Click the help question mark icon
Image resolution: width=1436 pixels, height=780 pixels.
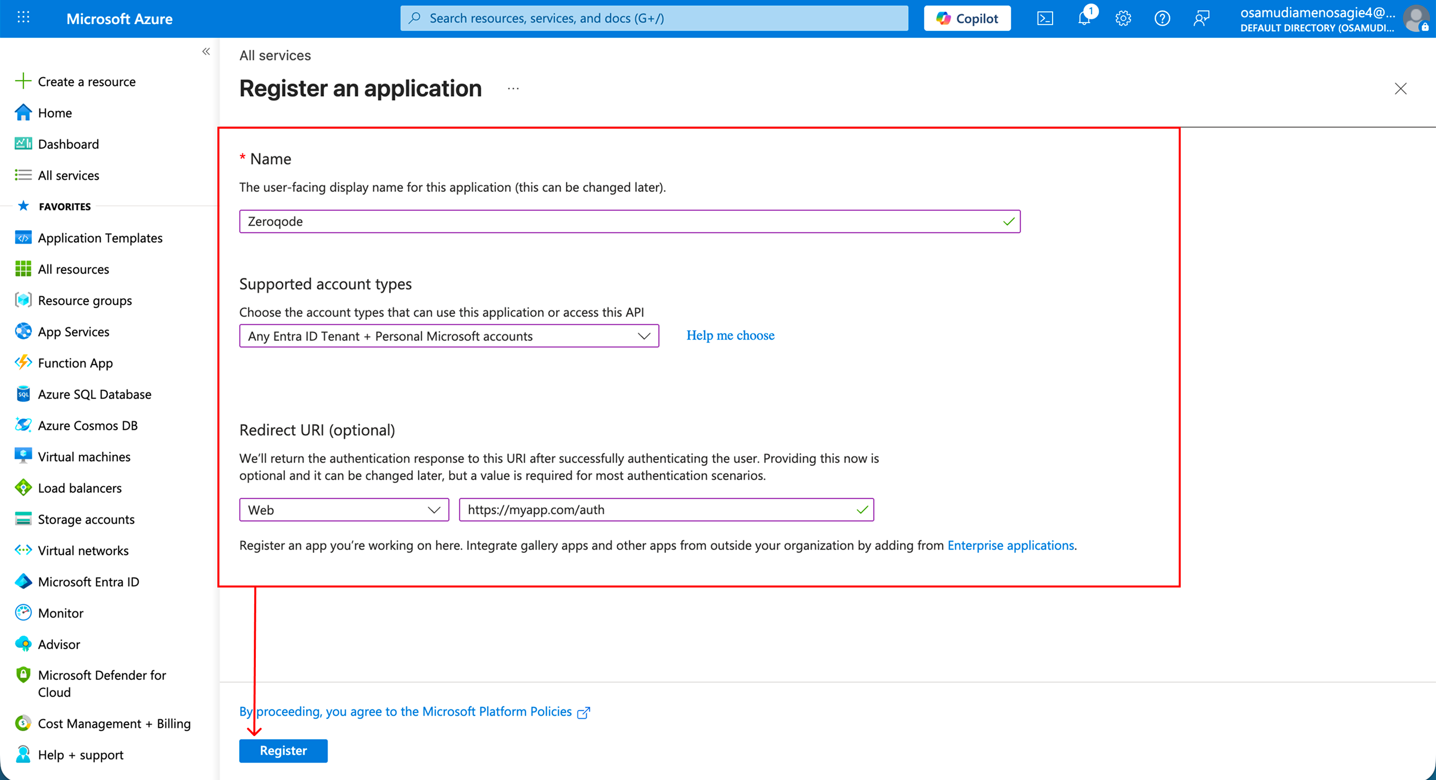coord(1162,18)
